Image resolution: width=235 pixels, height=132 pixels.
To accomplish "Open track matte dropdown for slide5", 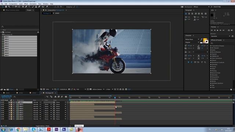I will tap(48, 111).
